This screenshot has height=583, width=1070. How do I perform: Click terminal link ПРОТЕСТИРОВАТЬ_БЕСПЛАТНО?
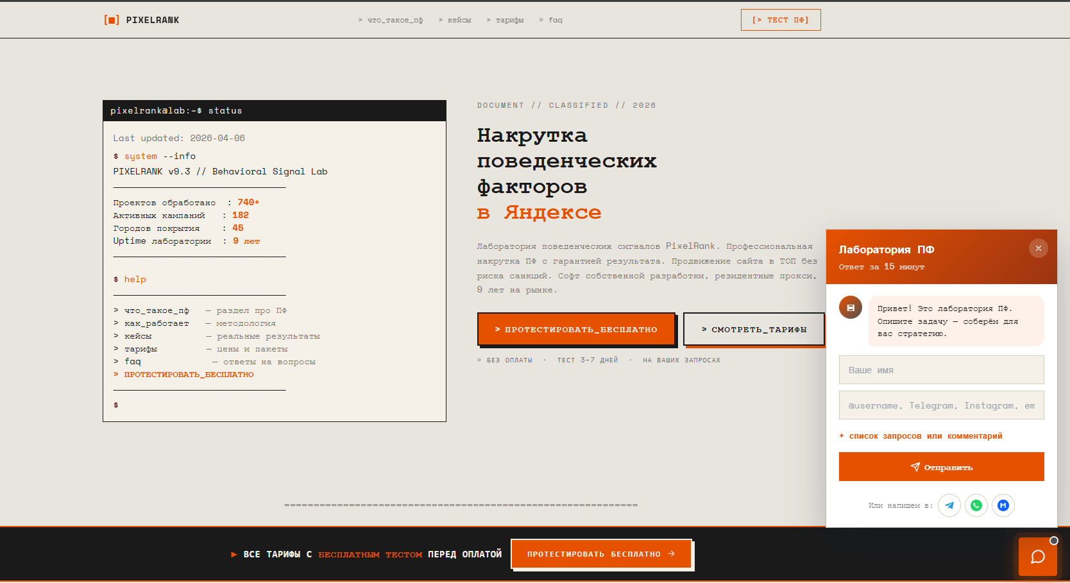tap(189, 375)
